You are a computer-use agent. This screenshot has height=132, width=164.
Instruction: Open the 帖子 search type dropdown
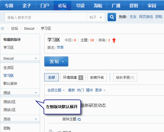pyautogui.click(x=96, y=17)
